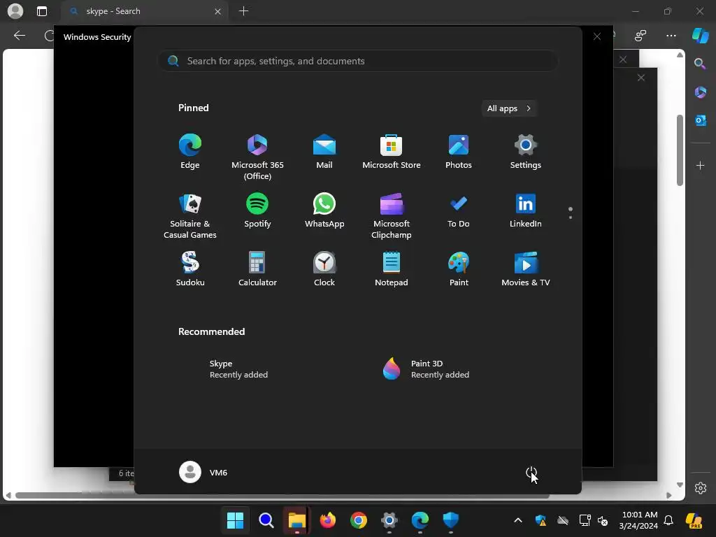This screenshot has width=716, height=537.
Task: Open Microsoft Clipchamp
Action: click(392, 216)
